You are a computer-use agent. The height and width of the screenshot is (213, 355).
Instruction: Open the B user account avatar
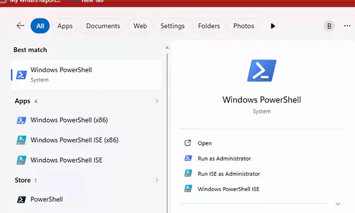pos(329,26)
